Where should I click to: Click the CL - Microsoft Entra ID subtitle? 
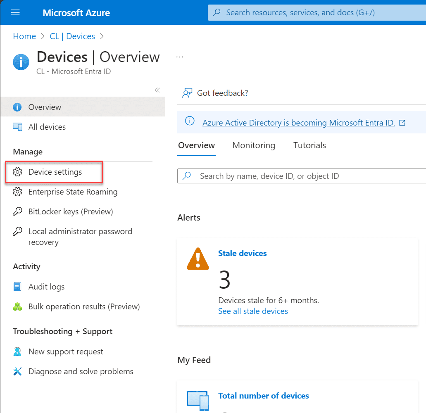point(74,71)
